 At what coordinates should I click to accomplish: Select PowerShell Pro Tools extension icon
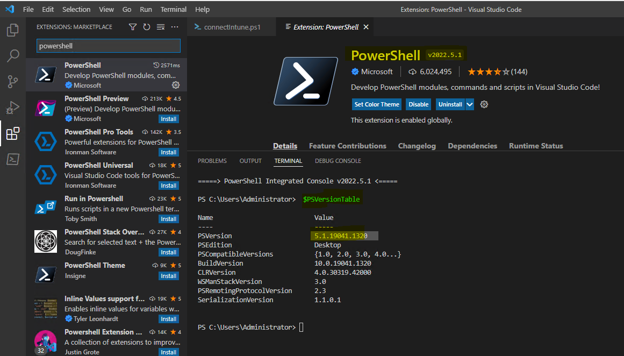pyautogui.click(x=45, y=141)
